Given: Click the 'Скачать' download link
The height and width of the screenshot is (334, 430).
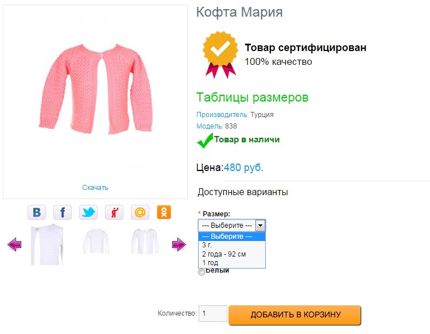Looking at the screenshot, I should pyautogui.click(x=95, y=188).
